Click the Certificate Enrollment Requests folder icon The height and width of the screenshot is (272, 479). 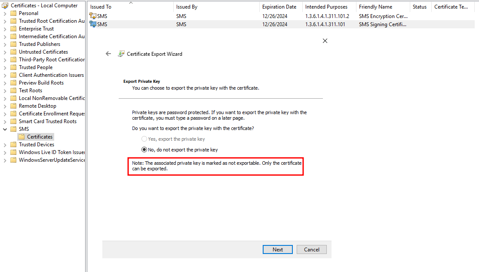13,113
